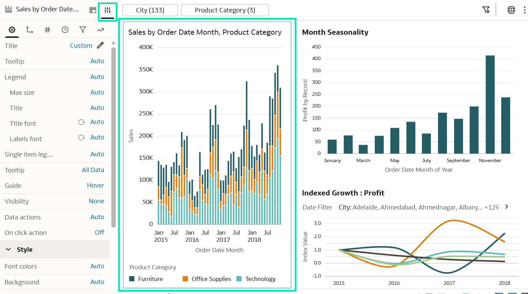
Task: Open the Date/Time clock properties tab
Action: [65, 30]
